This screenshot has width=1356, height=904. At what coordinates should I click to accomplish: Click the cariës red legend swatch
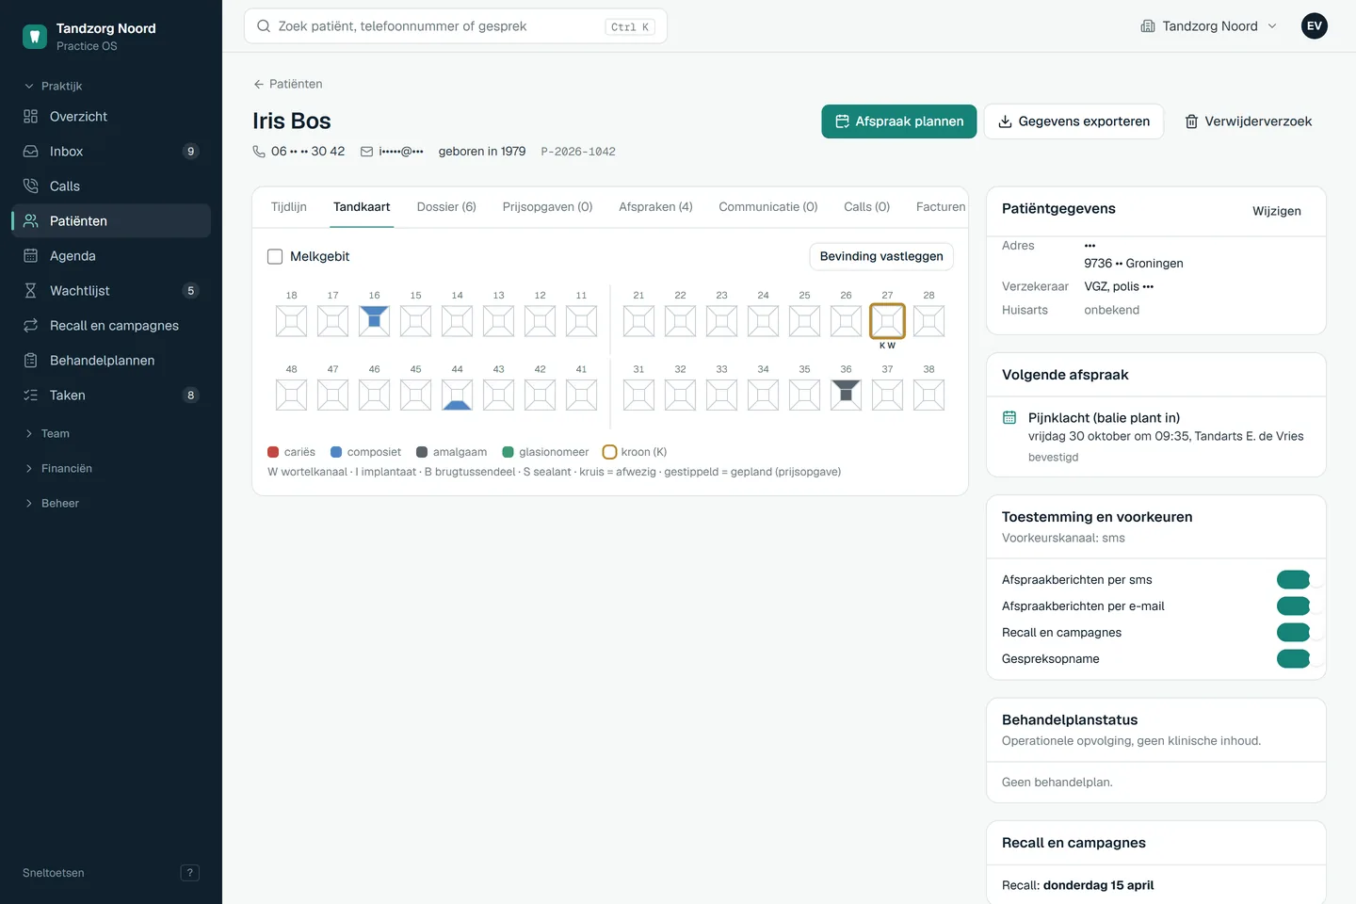click(273, 452)
